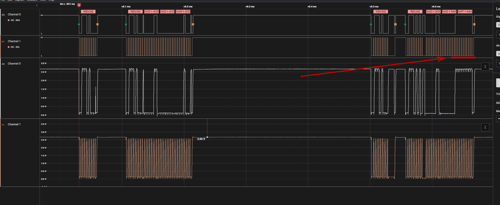
Task: Click the orange stop square near +0.2 ms
Action: (x=193, y=24)
